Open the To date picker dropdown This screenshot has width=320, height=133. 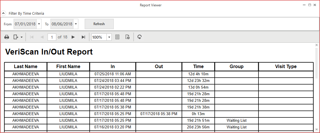point(76,24)
